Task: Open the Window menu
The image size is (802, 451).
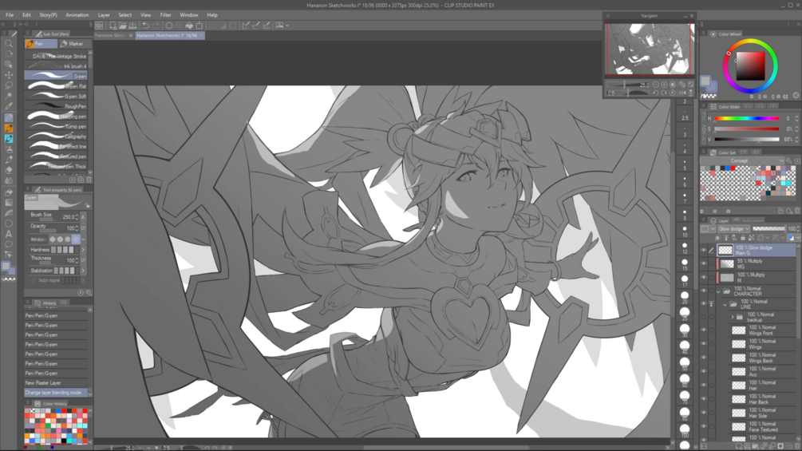Action: [189, 15]
